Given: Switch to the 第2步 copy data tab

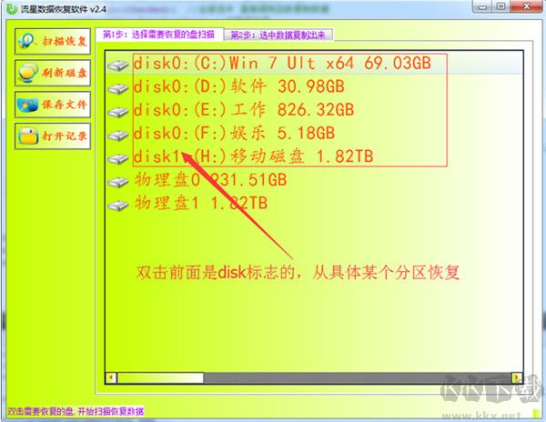Looking at the screenshot, I should [278, 35].
